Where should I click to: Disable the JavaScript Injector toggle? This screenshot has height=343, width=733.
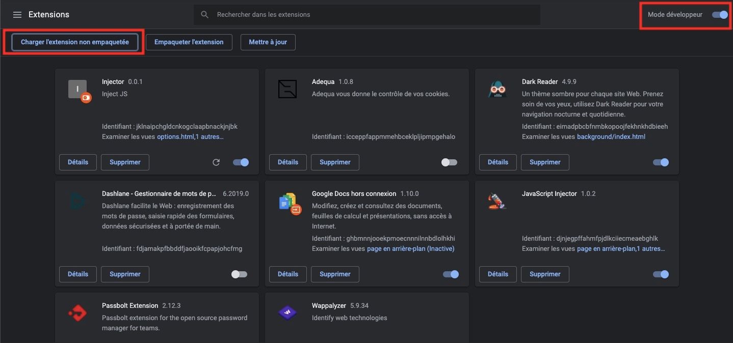661,274
